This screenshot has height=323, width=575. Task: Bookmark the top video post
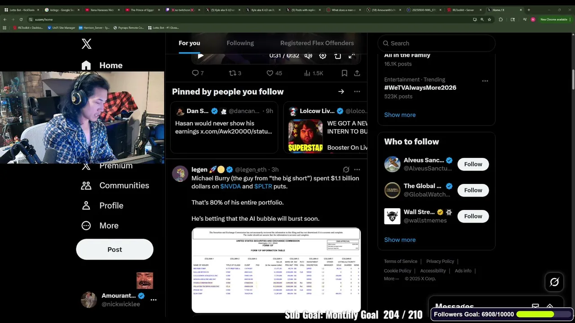click(344, 73)
